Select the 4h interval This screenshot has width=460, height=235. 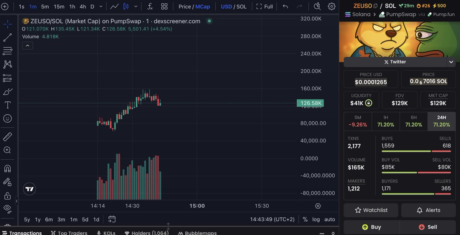pos(83,7)
